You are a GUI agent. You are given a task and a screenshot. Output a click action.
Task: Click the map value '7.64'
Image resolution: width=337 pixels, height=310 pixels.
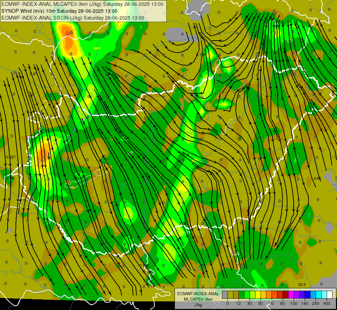tap(10, 178)
